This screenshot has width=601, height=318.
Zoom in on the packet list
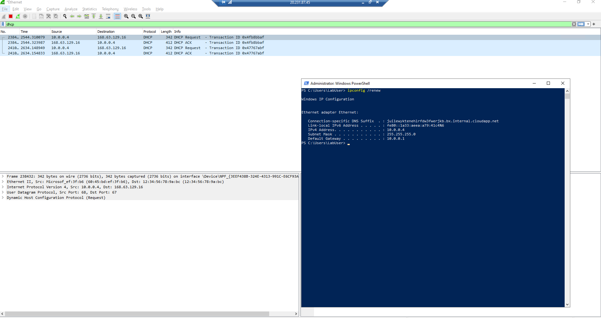click(125, 16)
